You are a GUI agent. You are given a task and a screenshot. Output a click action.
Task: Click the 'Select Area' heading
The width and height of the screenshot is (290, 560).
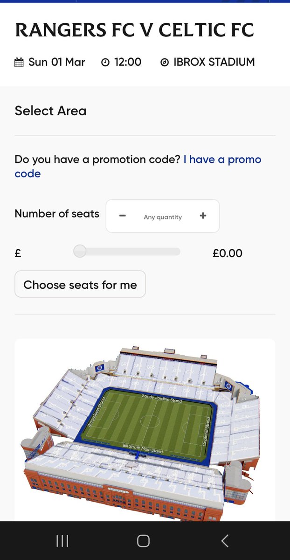point(50,111)
